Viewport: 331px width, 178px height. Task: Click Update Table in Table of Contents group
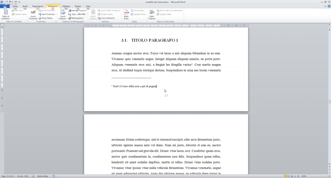coord(19,14)
